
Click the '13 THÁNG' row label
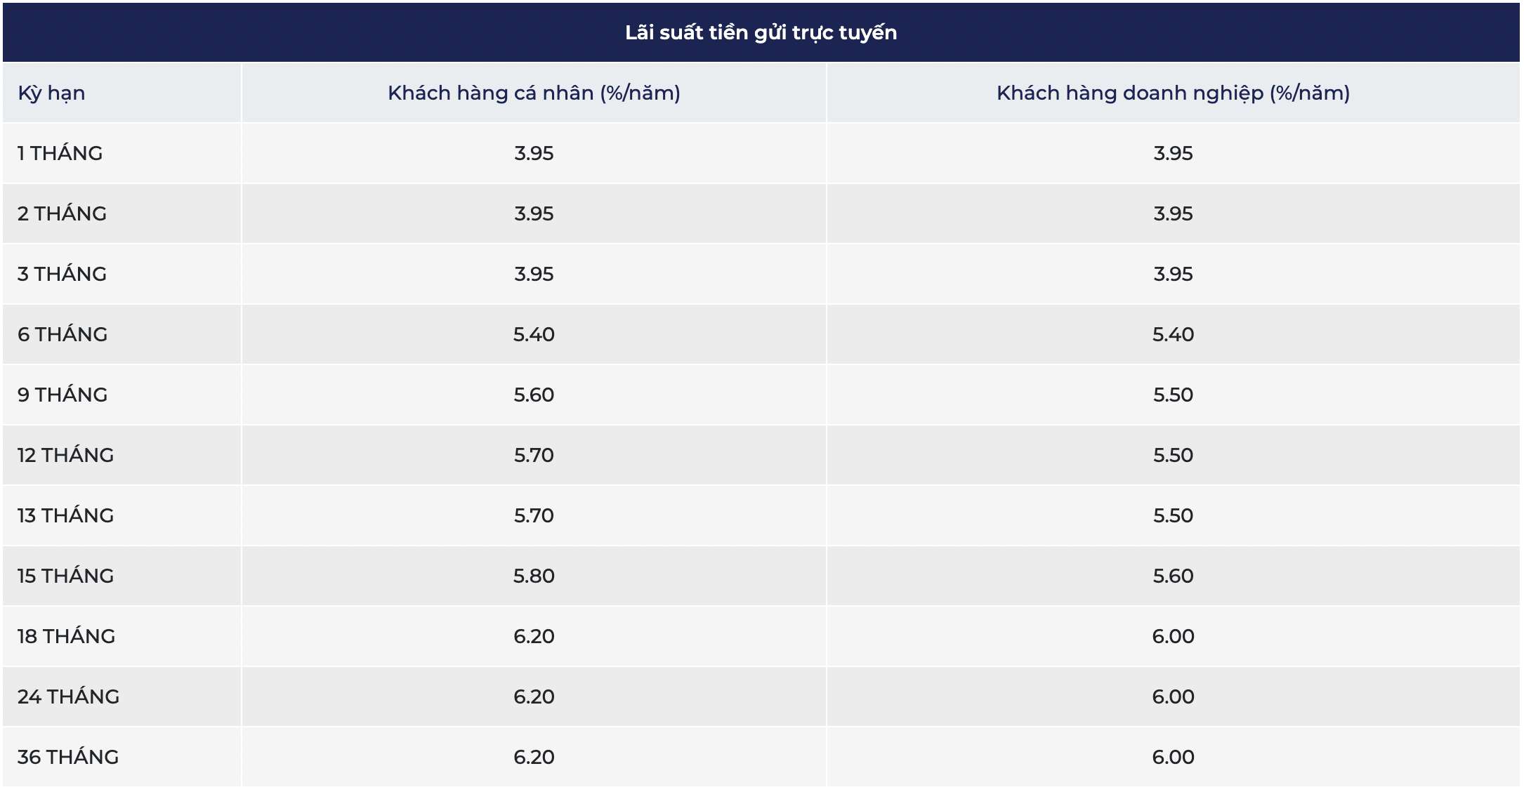point(66,516)
